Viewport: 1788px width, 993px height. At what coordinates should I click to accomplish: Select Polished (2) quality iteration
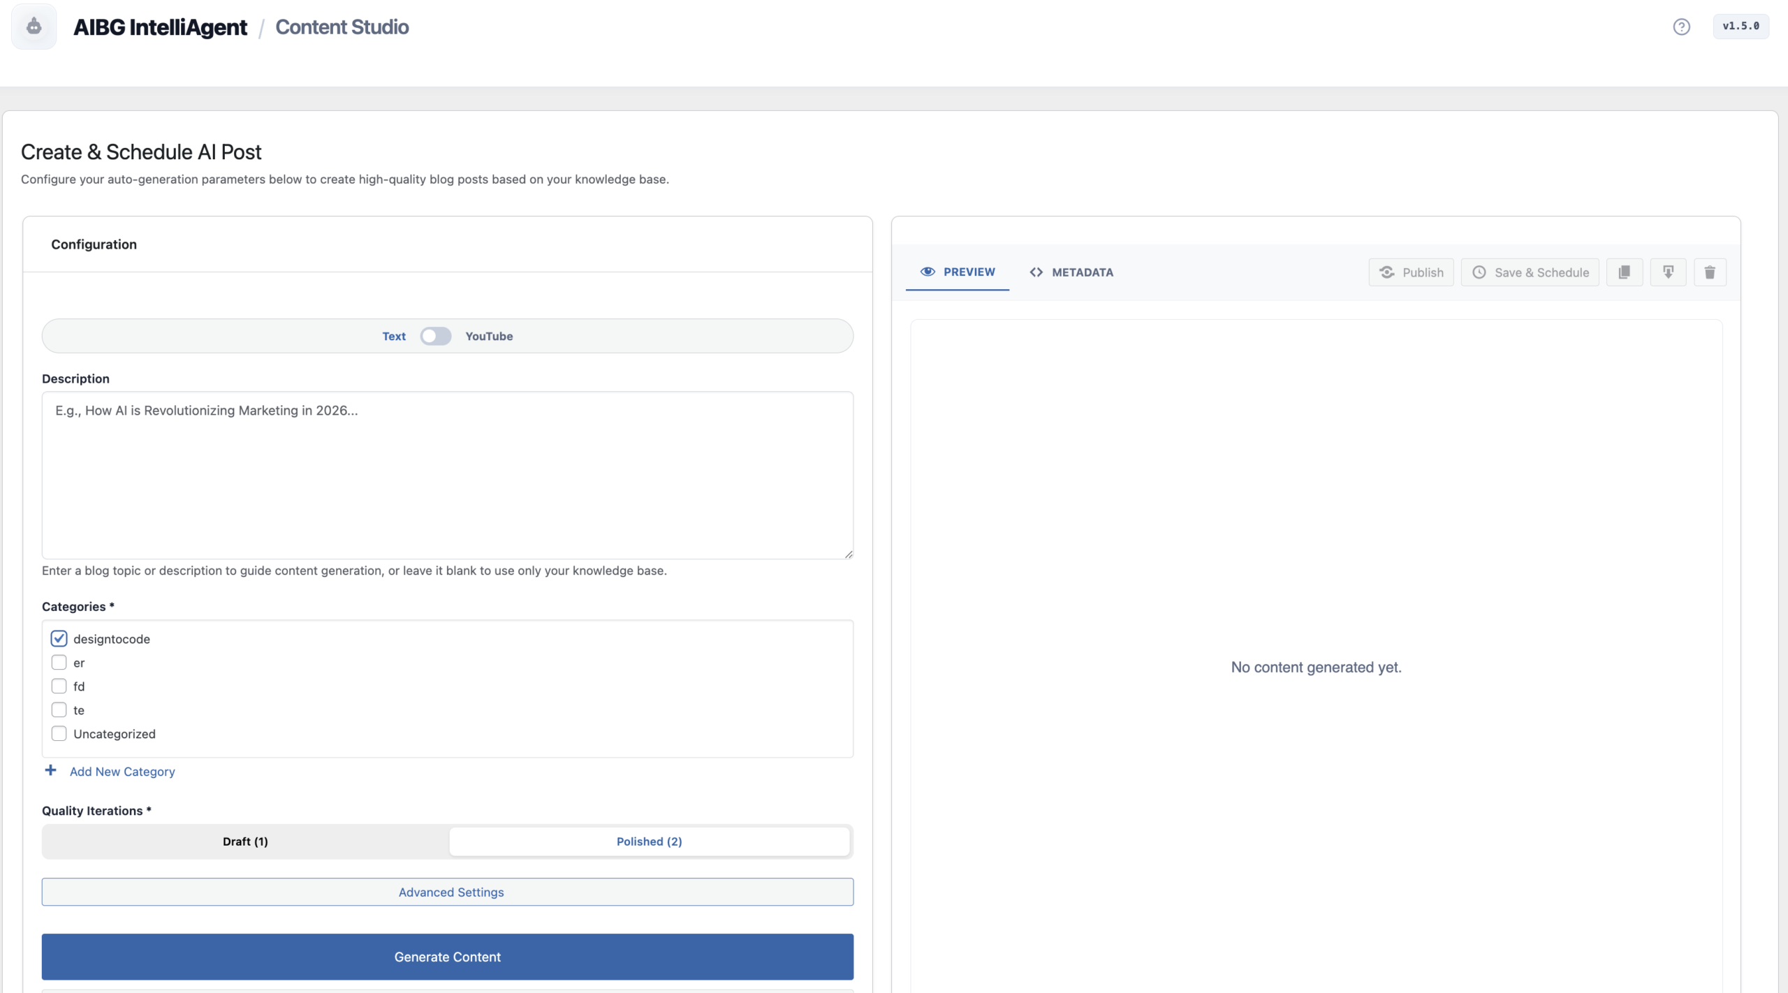pyautogui.click(x=649, y=841)
